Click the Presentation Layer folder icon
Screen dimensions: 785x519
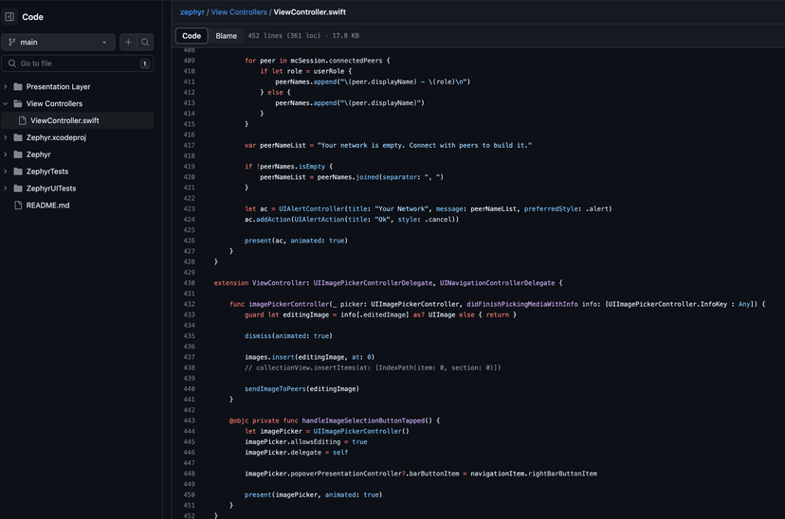click(18, 86)
